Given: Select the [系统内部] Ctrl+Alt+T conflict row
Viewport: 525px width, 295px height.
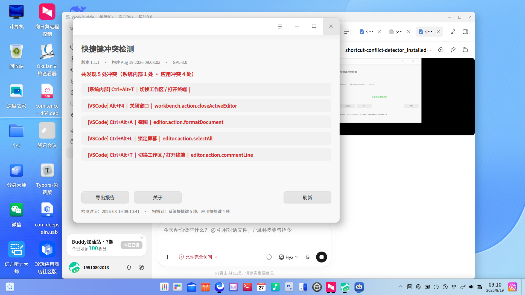Looking at the screenshot, I should click(206, 89).
